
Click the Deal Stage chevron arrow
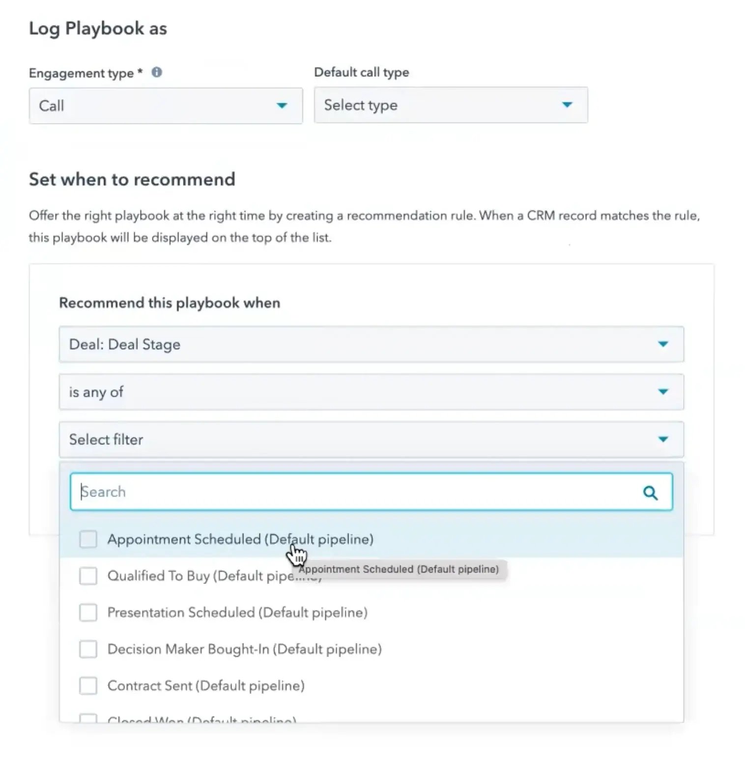click(x=663, y=344)
